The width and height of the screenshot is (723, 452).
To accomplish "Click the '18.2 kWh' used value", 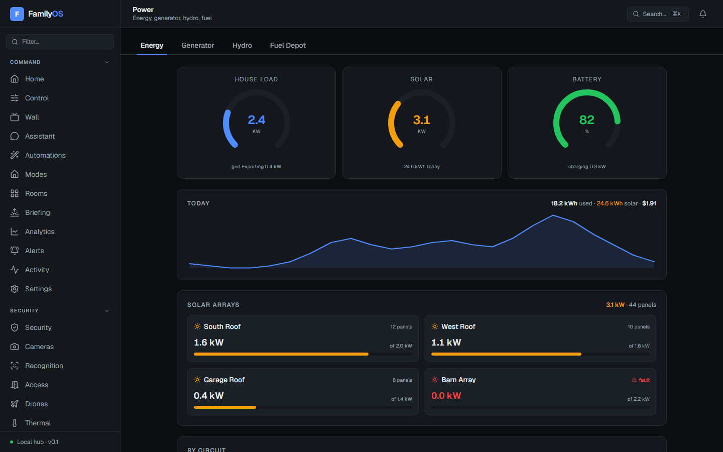I will pyautogui.click(x=564, y=203).
